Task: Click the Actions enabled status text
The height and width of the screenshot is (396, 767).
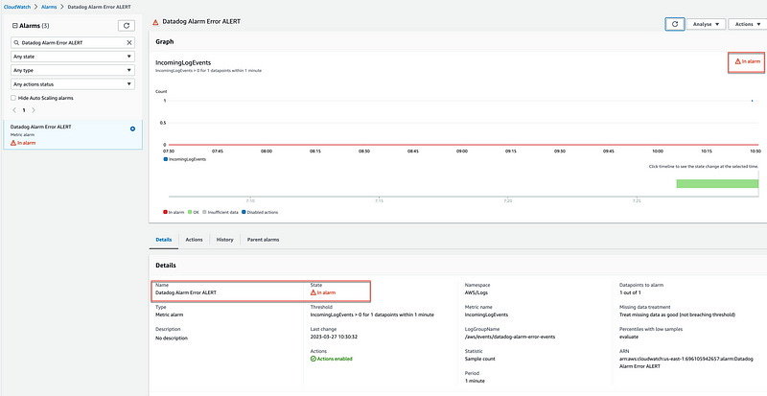Action: pos(331,359)
